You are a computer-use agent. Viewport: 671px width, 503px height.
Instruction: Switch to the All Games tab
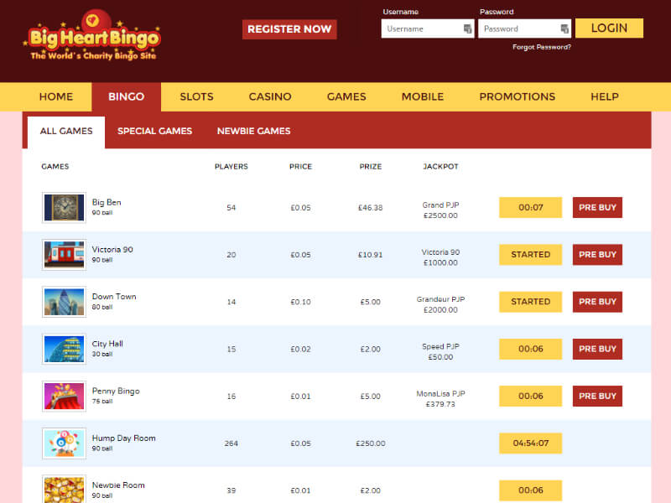point(66,132)
